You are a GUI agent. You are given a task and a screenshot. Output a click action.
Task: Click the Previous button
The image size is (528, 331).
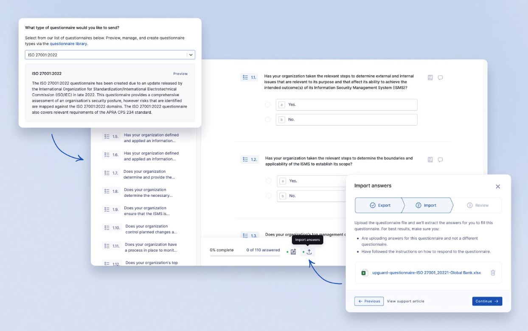pos(369,301)
